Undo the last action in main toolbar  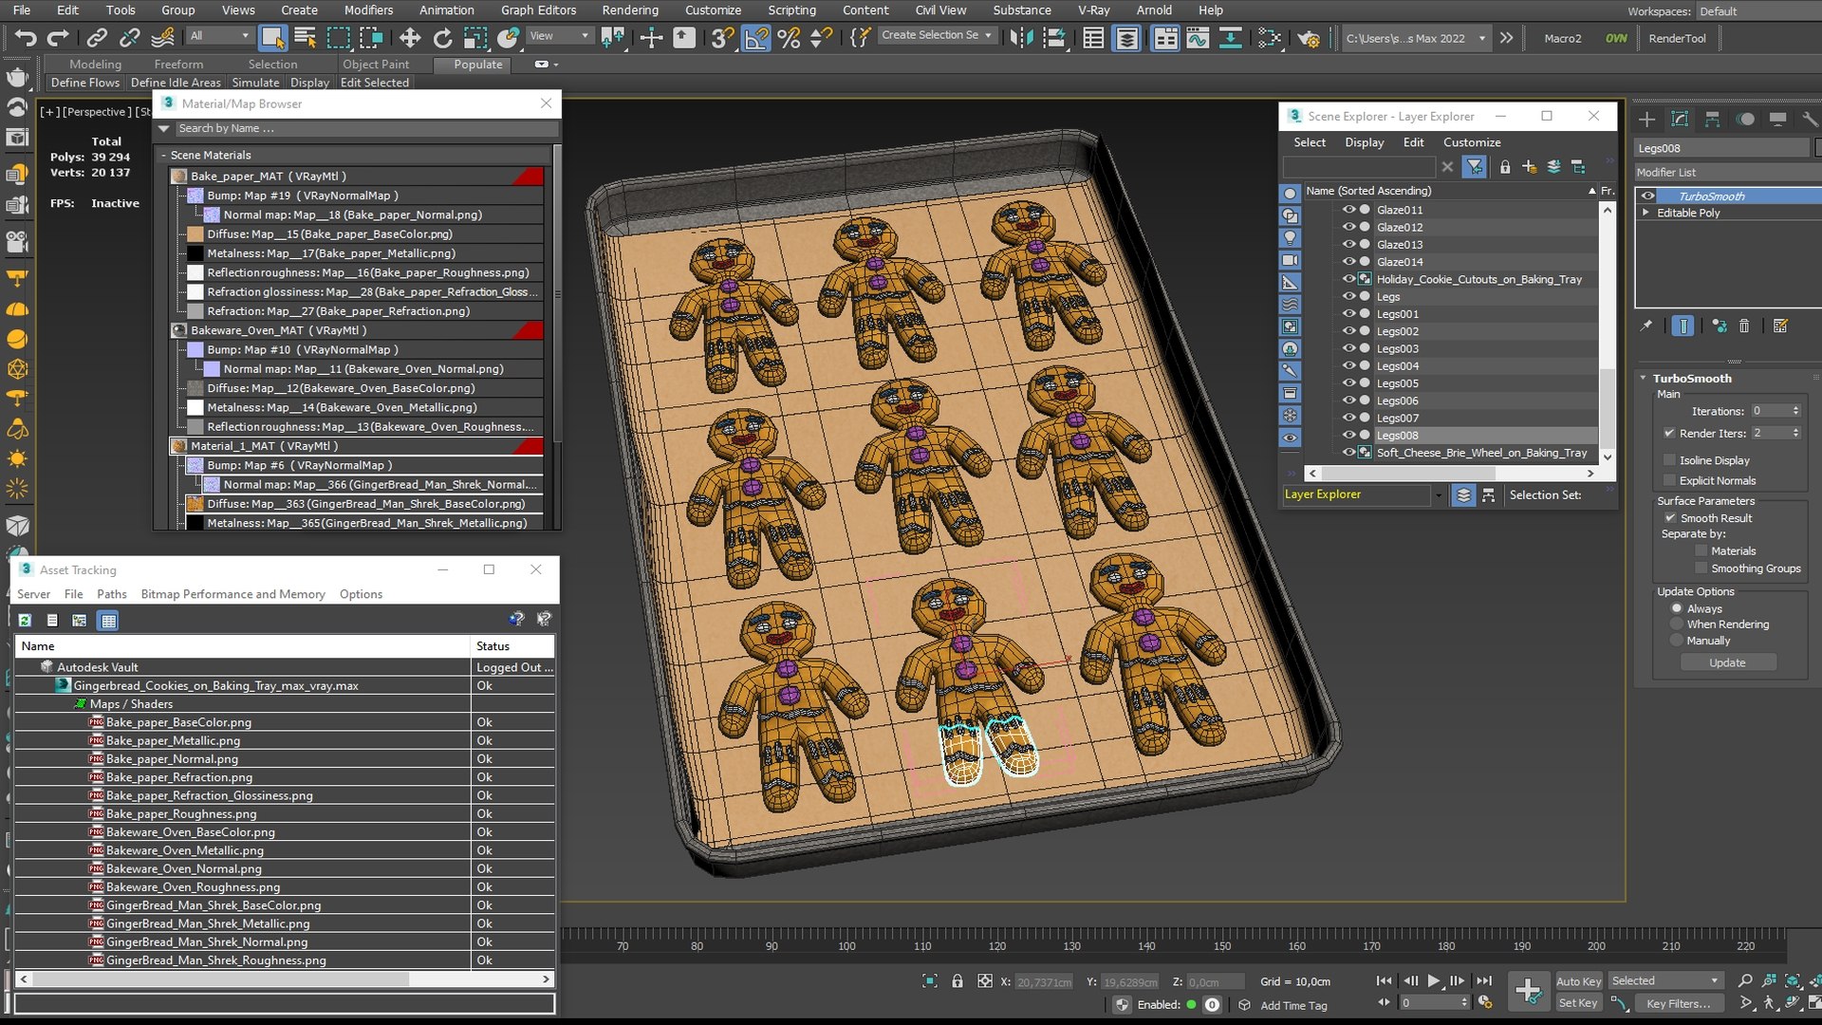click(26, 38)
